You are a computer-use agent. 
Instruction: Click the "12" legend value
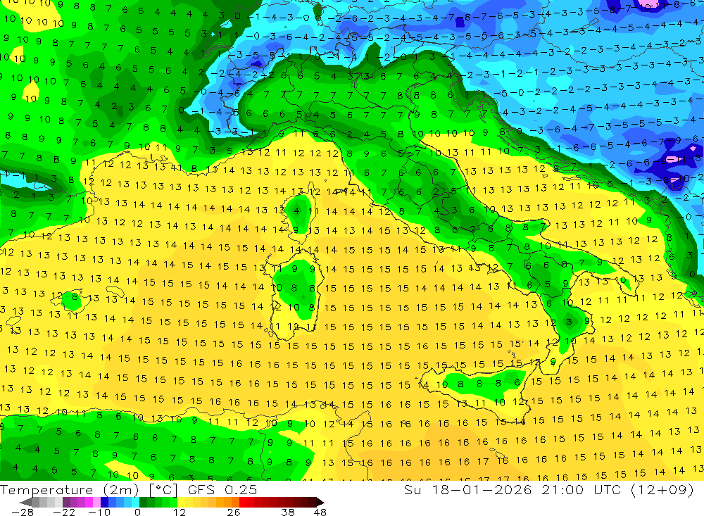coord(180,512)
